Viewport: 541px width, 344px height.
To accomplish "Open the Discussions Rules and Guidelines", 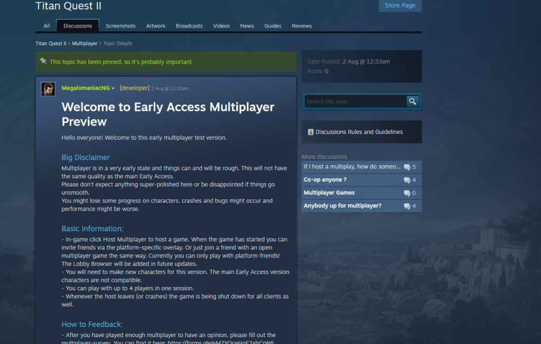I will [359, 132].
